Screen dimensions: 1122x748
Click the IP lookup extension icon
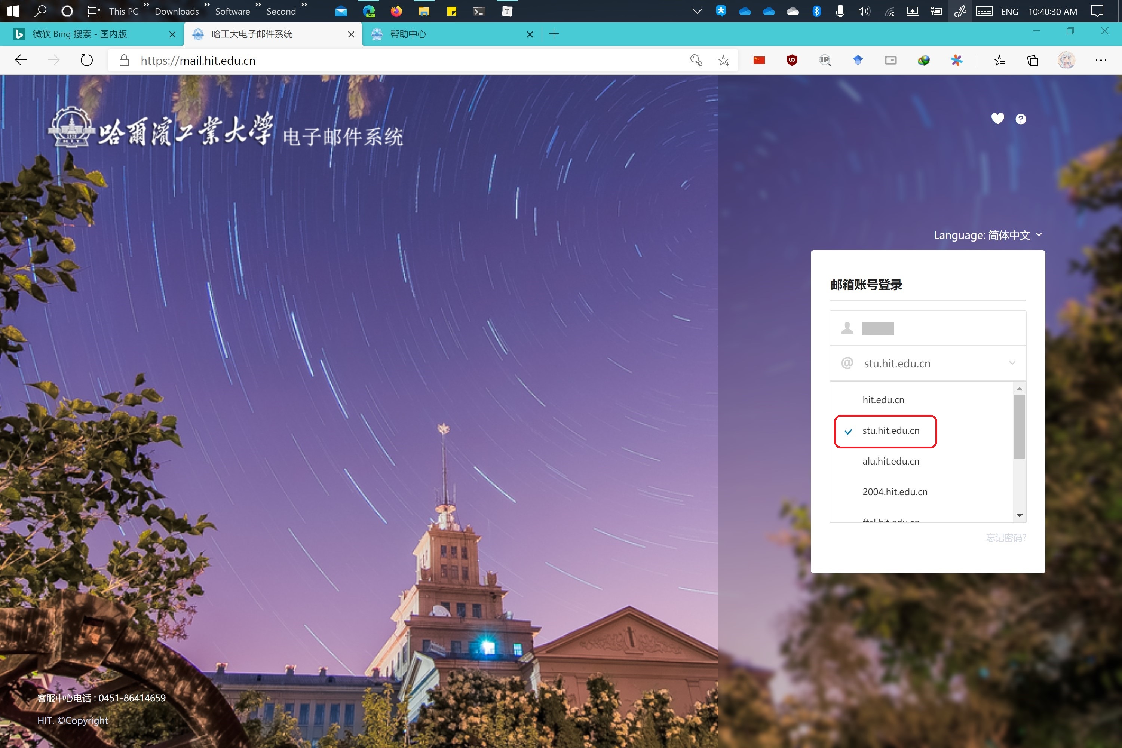click(825, 60)
